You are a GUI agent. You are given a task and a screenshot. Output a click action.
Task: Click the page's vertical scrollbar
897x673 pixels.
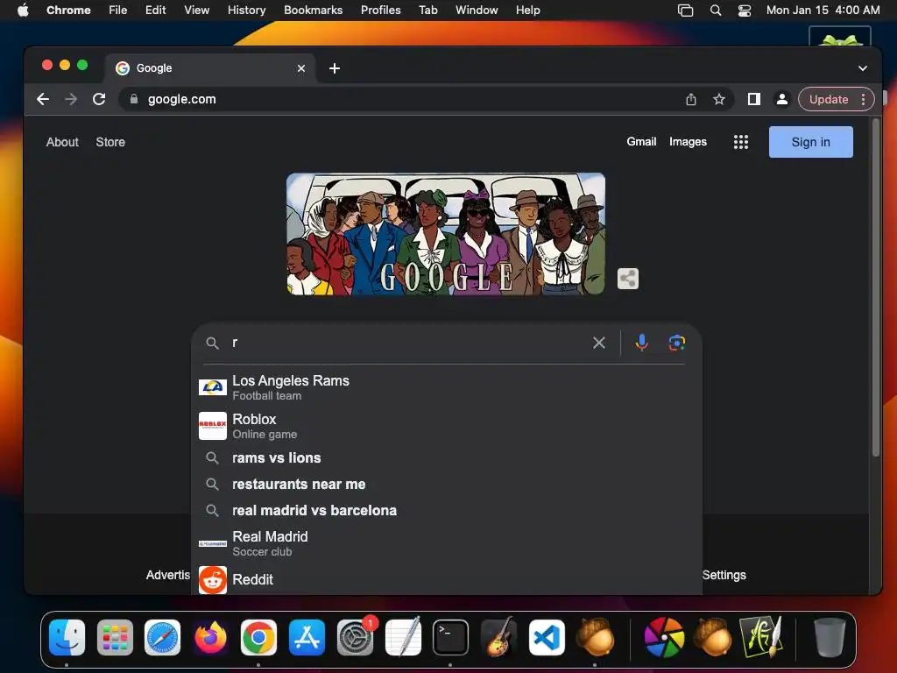pyautogui.click(x=876, y=287)
